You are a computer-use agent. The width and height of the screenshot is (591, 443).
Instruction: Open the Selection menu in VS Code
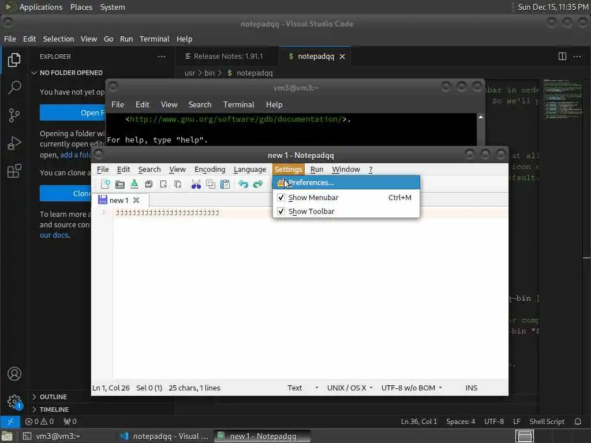pyautogui.click(x=58, y=39)
